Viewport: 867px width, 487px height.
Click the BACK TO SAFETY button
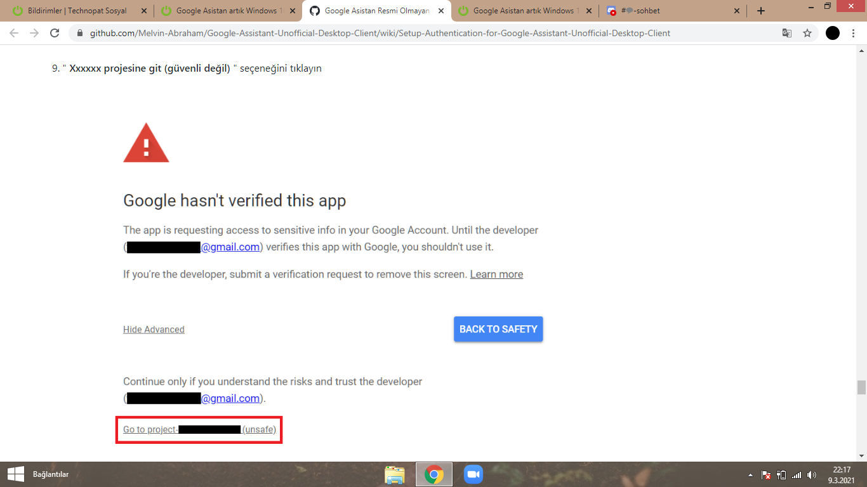click(498, 329)
